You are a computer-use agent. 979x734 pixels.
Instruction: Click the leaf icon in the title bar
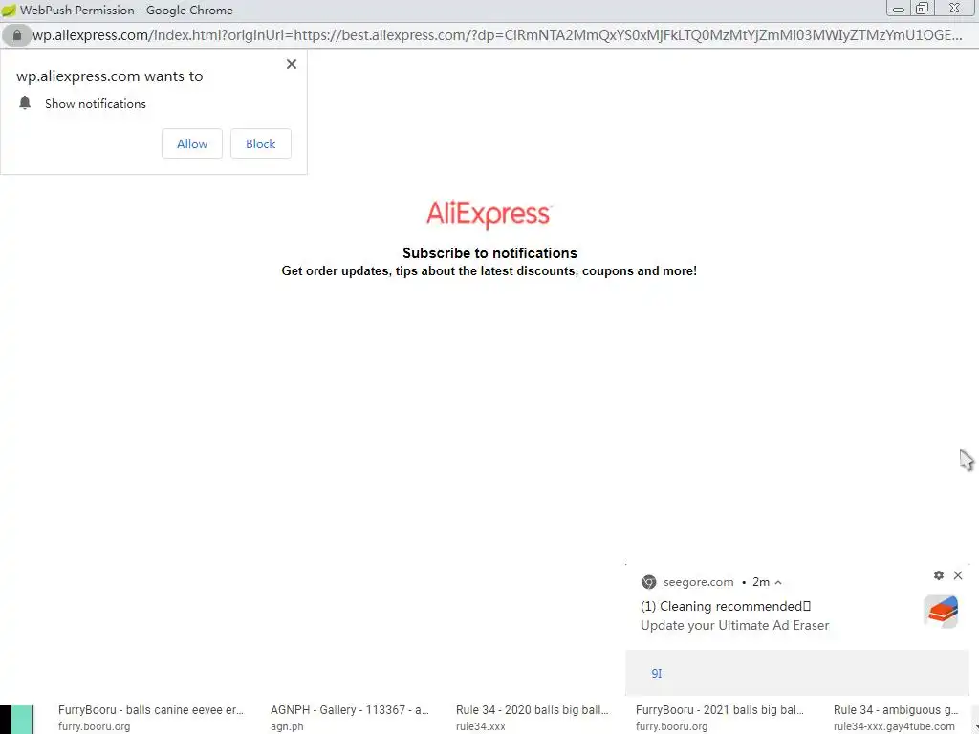9,10
